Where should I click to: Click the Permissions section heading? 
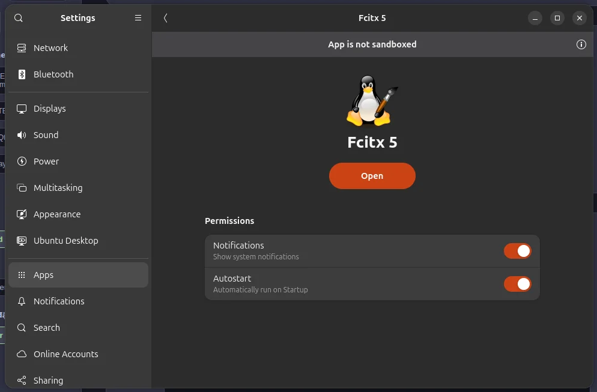click(x=229, y=221)
